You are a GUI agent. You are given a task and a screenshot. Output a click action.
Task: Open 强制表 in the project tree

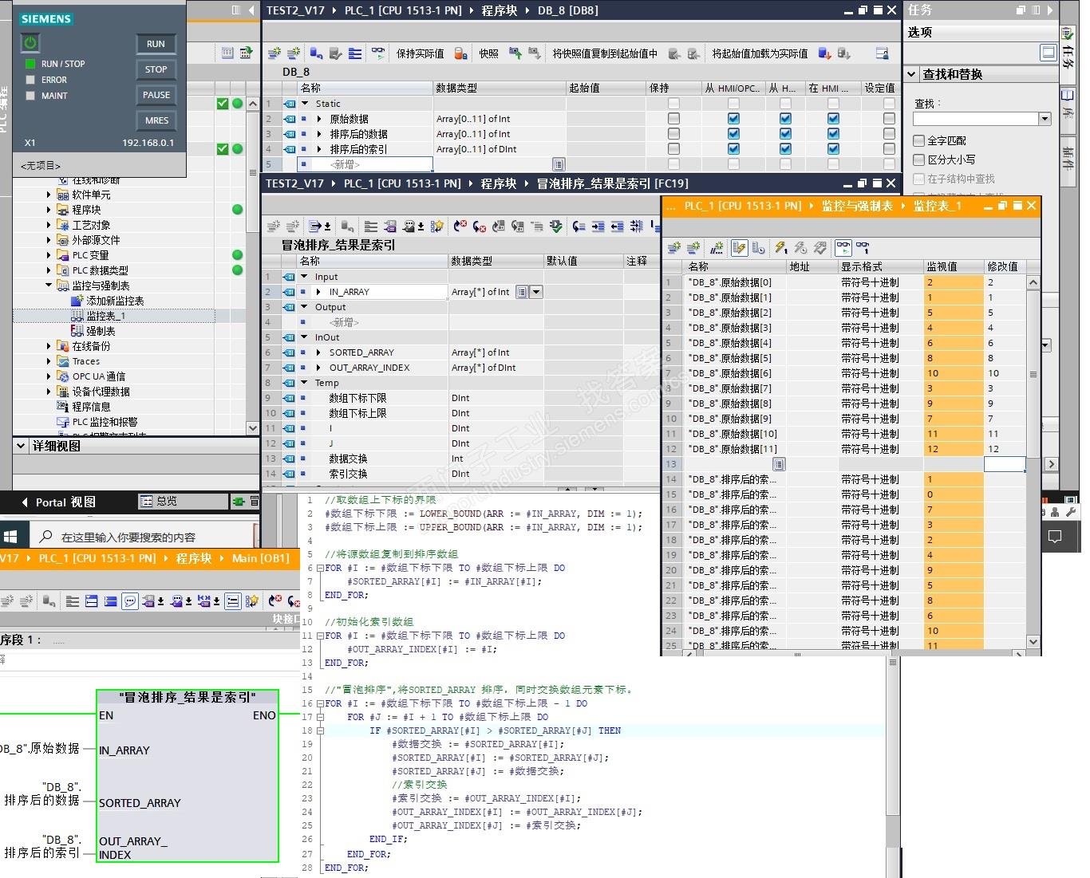point(101,331)
